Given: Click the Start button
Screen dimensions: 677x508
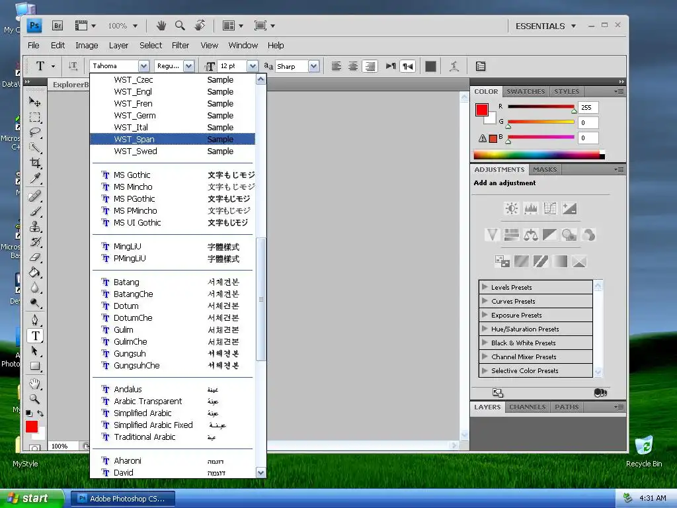Looking at the screenshot, I should pos(32,499).
